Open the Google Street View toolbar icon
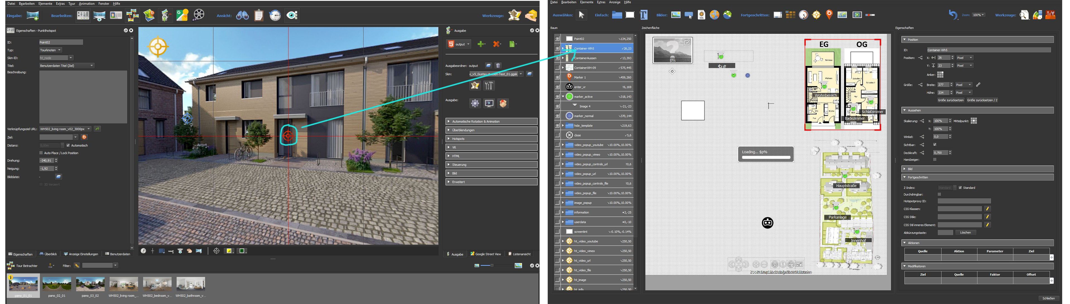 click(182, 15)
